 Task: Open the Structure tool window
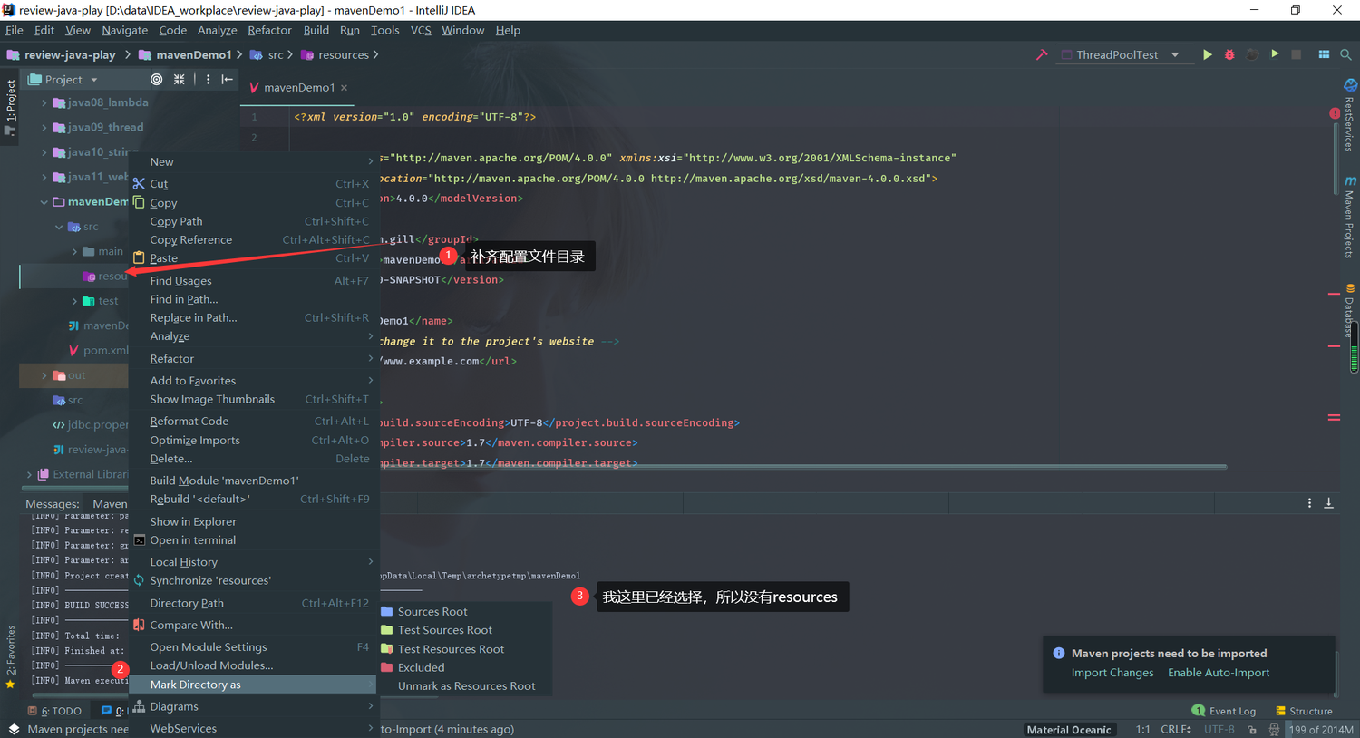[x=1304, y=711]
